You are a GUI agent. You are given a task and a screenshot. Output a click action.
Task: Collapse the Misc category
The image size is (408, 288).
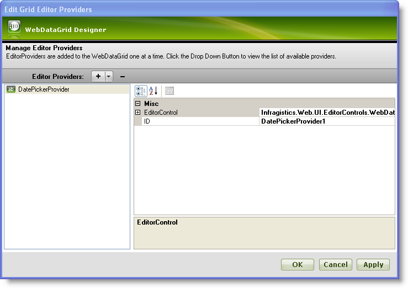click(138, 104)
